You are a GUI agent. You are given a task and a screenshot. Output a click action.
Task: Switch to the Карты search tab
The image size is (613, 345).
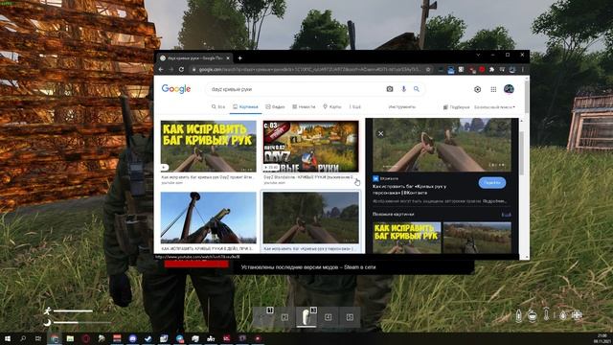(332, 106)
